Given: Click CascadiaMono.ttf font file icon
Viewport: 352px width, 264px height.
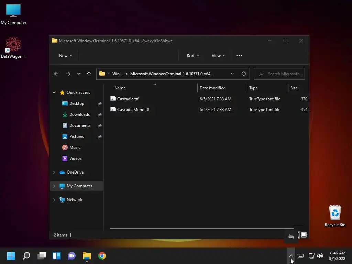Looking at the screenshot, I should (x=113, y=109).
